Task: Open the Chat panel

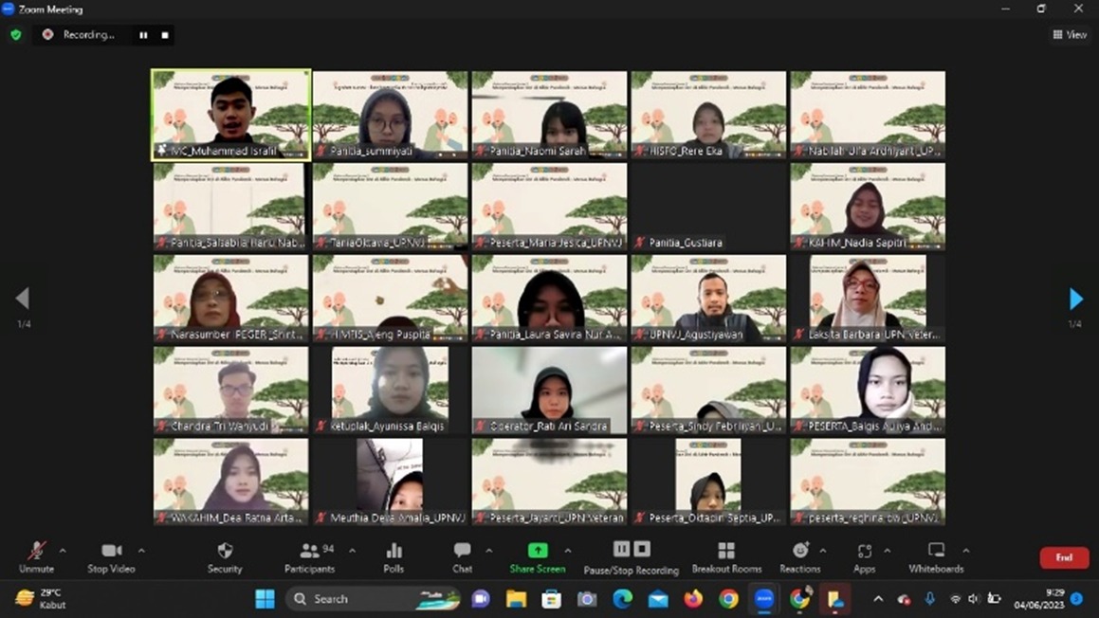Action: coord(462,556)
